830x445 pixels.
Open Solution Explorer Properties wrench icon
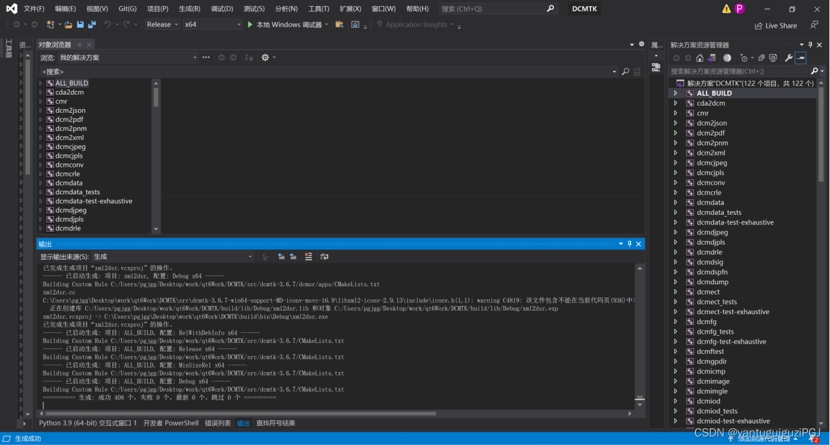(x=789, y=58)
